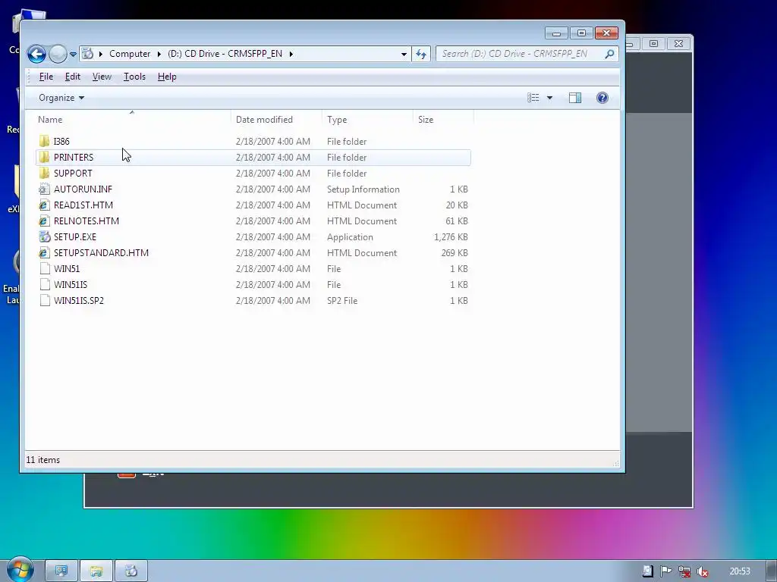
Task: Open the Organize dropdown
Action: pos(61,98)
